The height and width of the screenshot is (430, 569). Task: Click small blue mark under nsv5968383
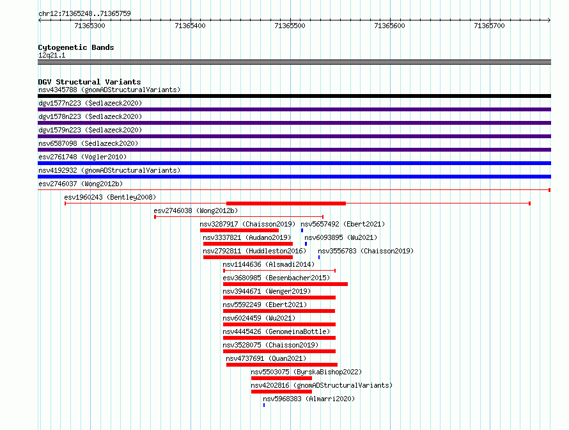tap(264, 405)
